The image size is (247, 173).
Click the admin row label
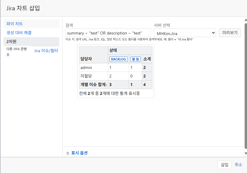(x=86, y=67)
